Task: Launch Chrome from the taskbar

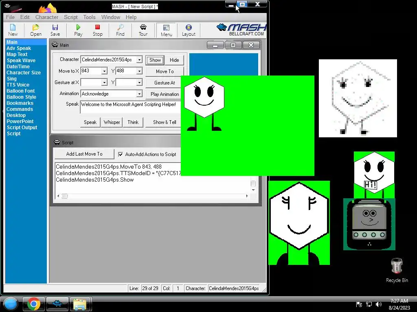Action: tap(34, 304)
